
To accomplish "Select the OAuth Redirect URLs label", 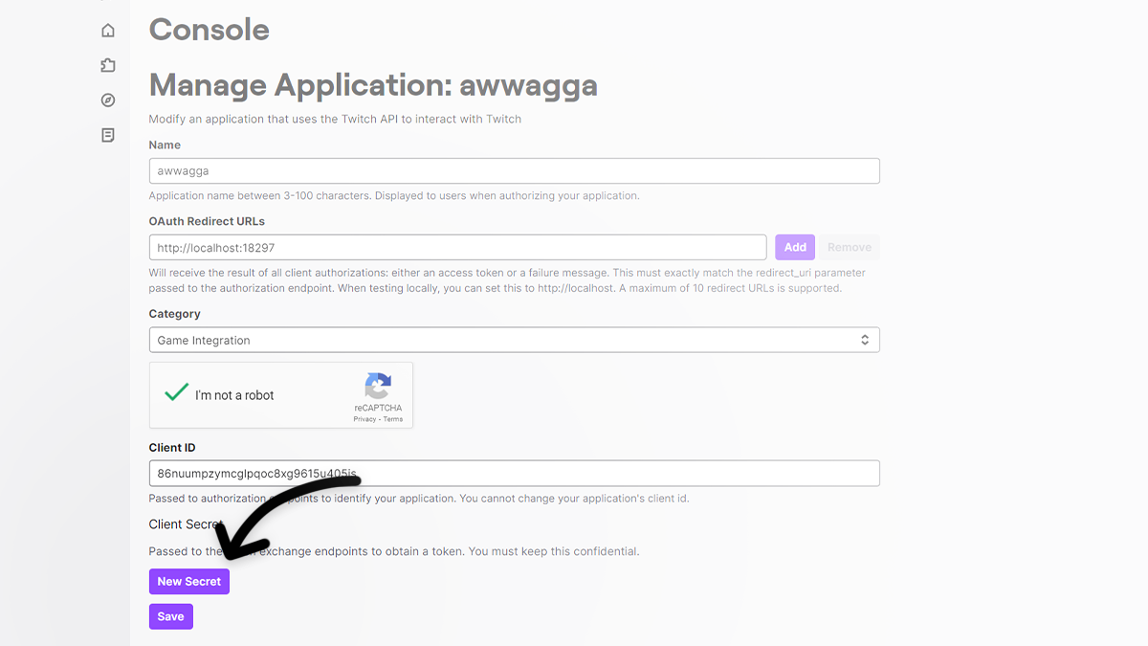I will pyautogui.click(x=207, y=221).
